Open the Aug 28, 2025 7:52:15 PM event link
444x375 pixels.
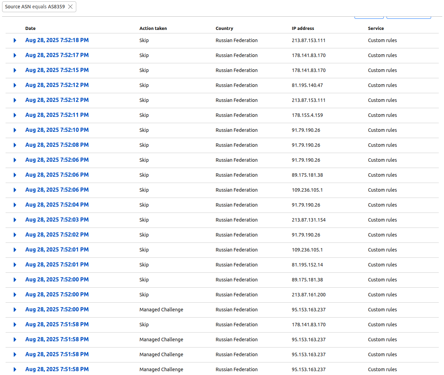(57, 70)
